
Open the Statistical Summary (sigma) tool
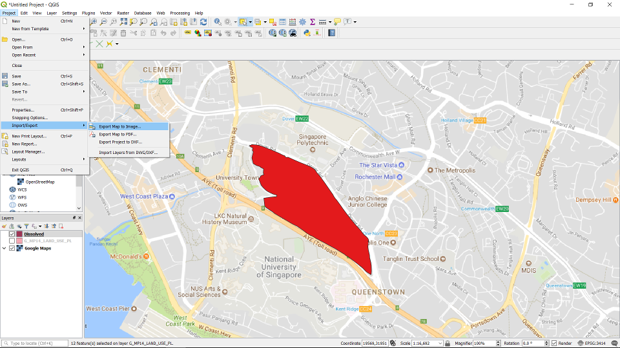(x=313, y=22)
